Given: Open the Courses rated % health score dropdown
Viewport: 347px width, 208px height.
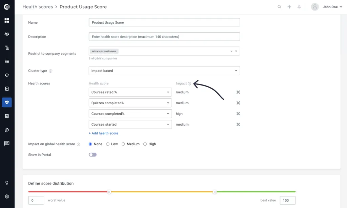Looking at the screenshot, I should (130, 92).
